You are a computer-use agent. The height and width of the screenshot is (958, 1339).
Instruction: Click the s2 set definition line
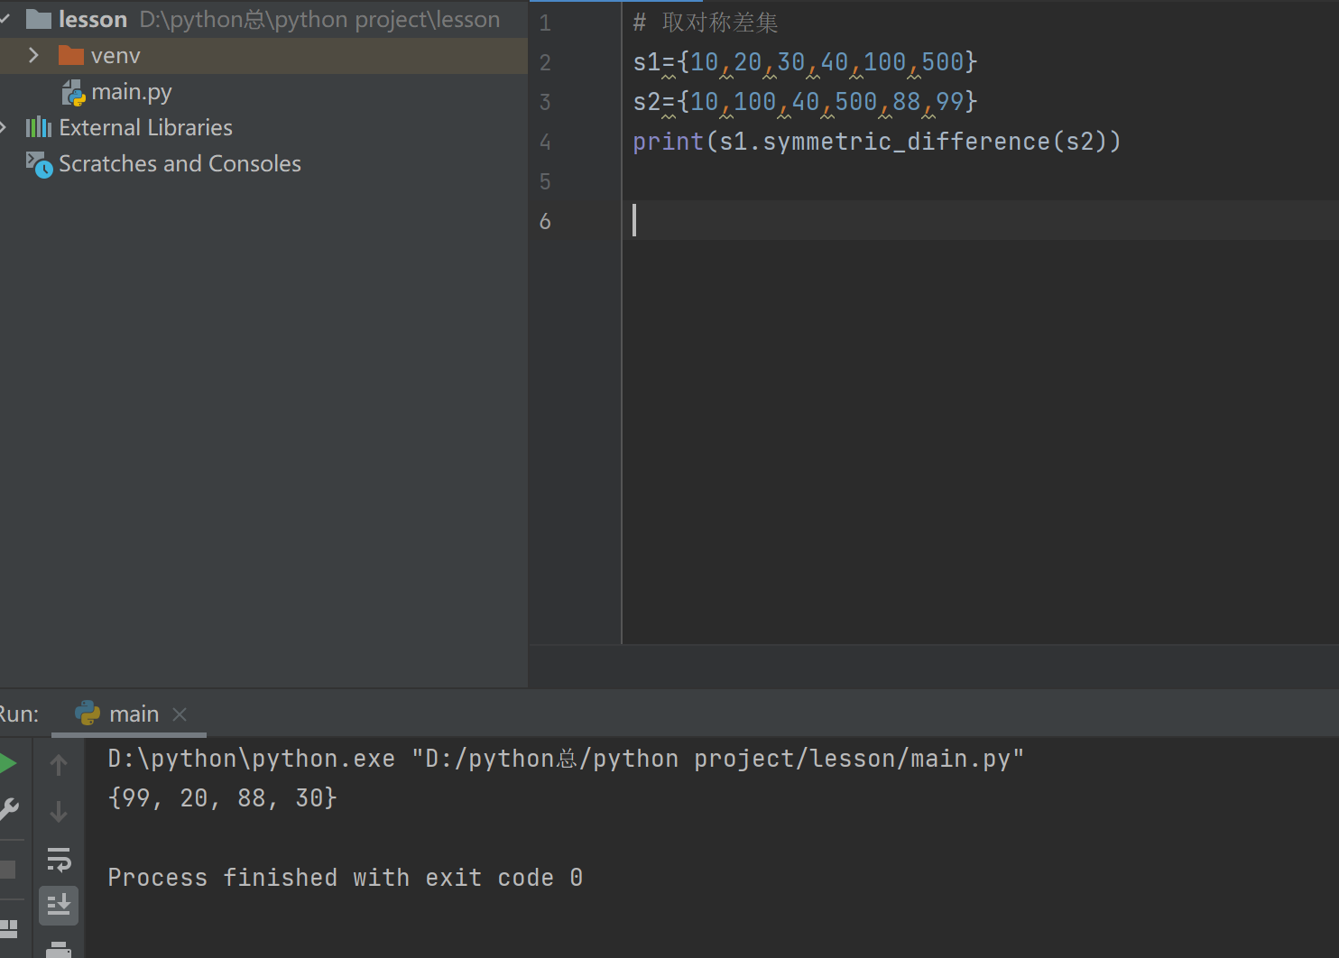click(805, 102)
